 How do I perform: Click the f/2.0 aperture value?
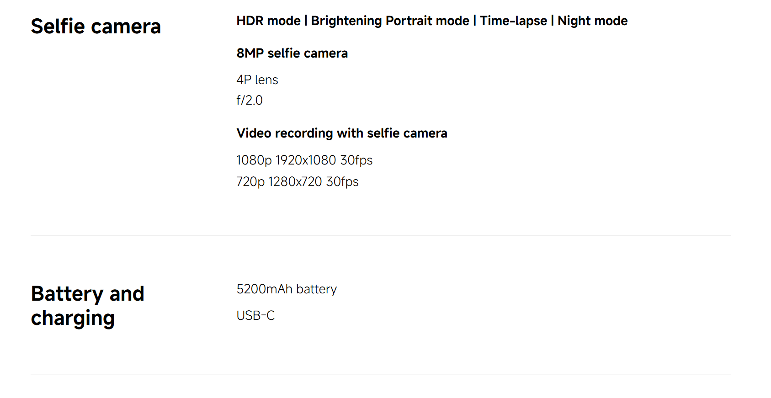click(250, 100)
